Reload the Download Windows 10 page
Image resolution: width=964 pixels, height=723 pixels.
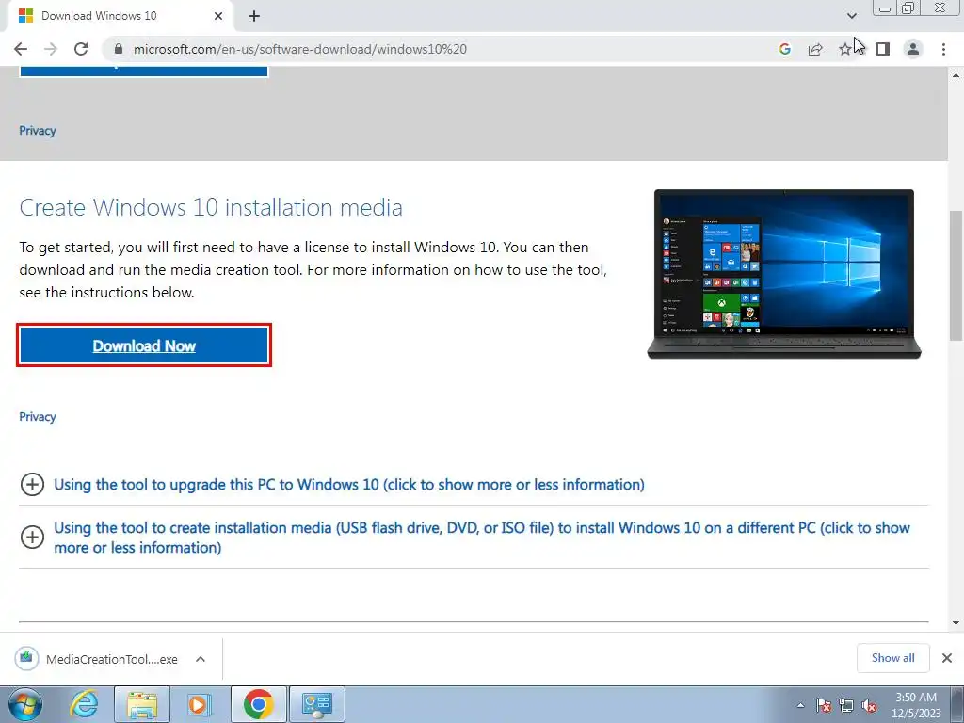tap(81, 49)
